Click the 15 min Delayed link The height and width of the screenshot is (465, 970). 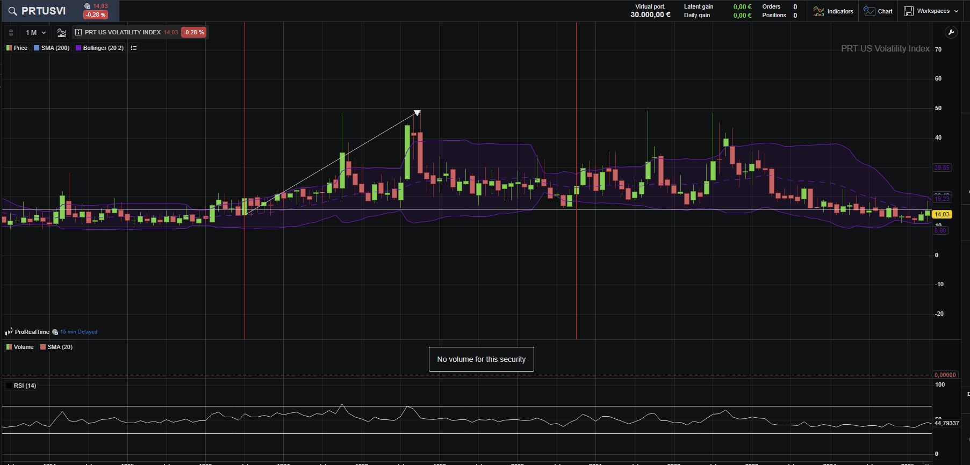coord(78,332)
